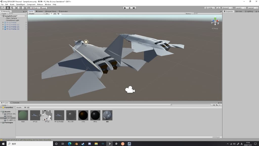This screenshot has width=259, height=146.
Task: Open the cloud services icon button
Action: coord(218,8)
